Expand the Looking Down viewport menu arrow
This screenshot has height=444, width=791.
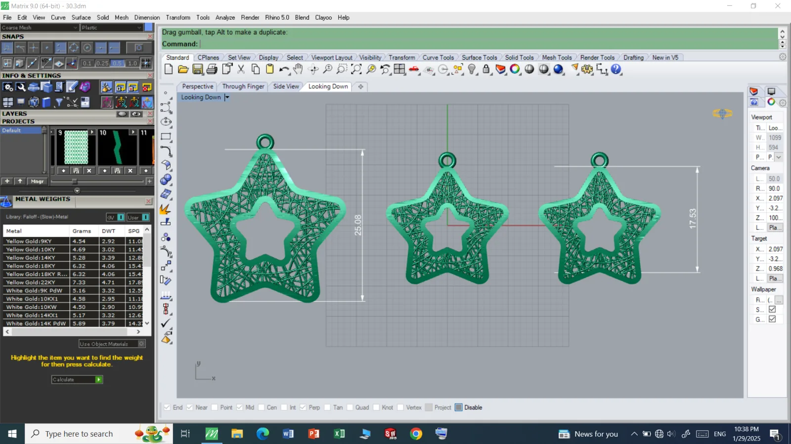pyautogui.click(x=227, y=97)
